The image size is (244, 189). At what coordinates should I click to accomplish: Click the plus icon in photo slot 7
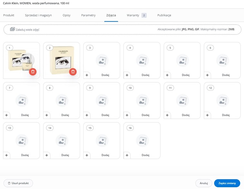(x=7, y=115)
